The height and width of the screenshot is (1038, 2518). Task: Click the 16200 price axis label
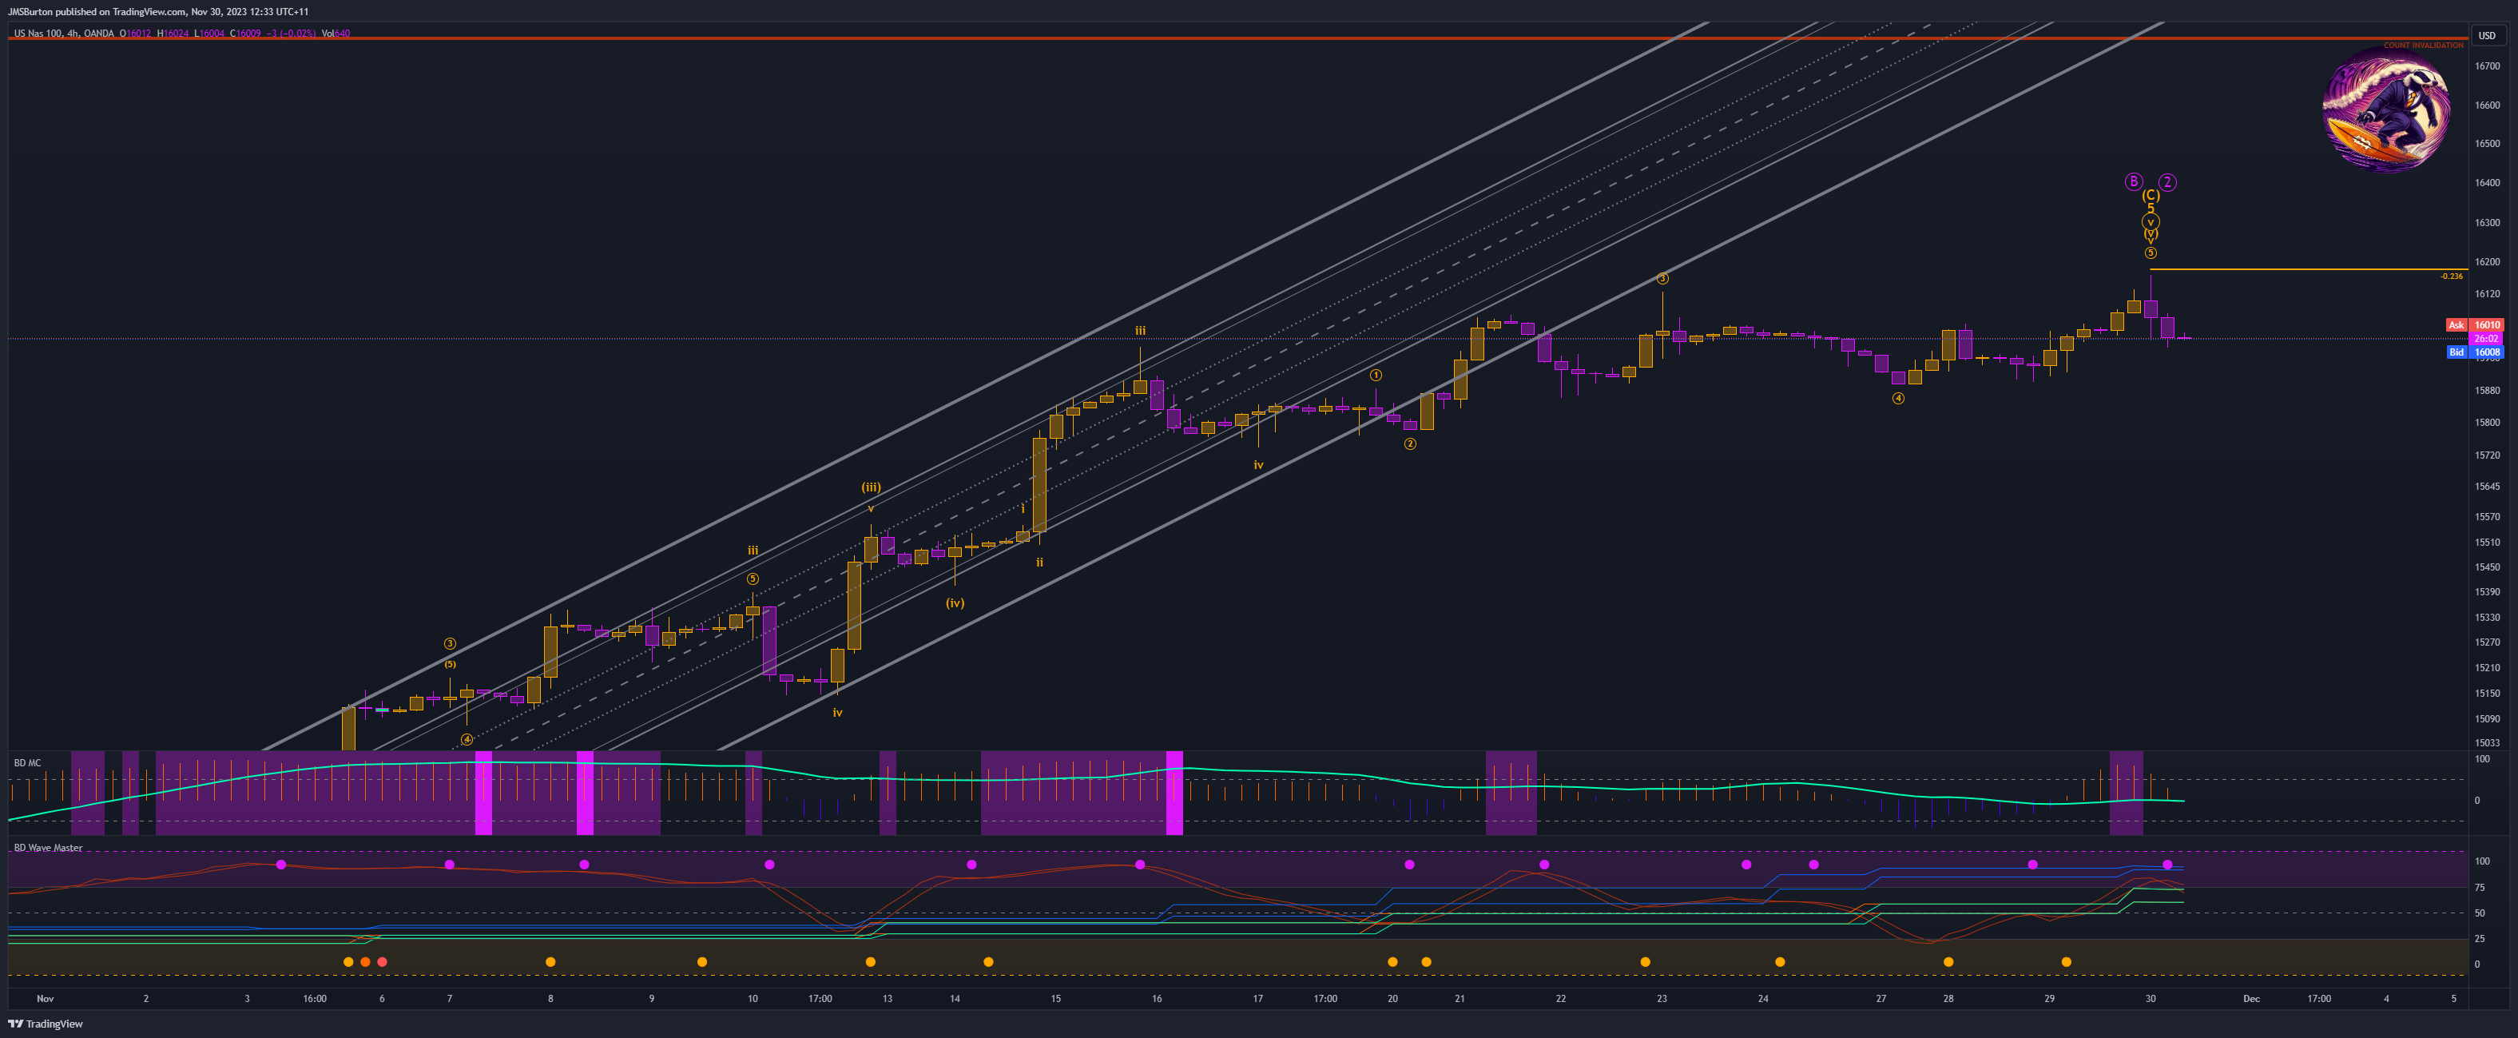pyautogui.click(x=2487, y=262)
